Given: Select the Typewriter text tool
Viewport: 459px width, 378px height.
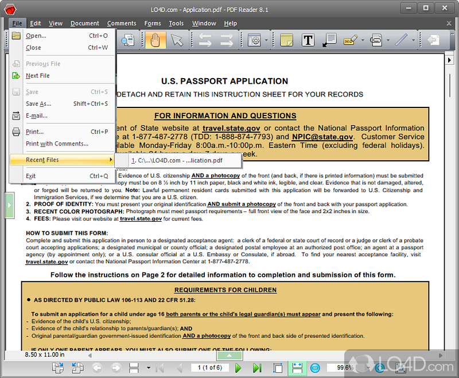Looking at the screenshot, I should point(308,40).
